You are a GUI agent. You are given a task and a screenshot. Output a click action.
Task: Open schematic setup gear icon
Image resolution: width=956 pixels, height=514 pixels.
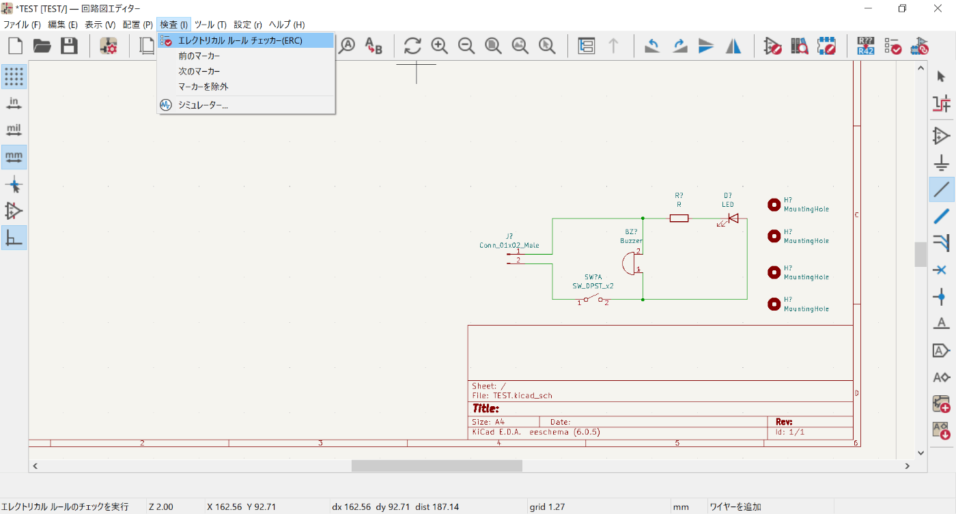pyautogui.click(x=109, y=46)
